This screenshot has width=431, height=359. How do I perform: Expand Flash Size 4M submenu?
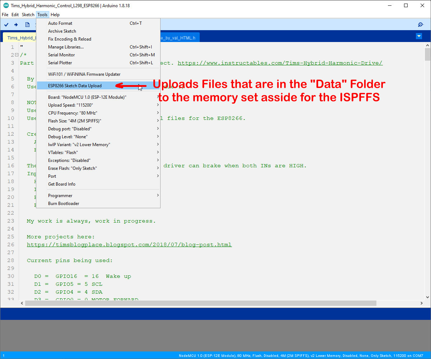pos(98,121)
